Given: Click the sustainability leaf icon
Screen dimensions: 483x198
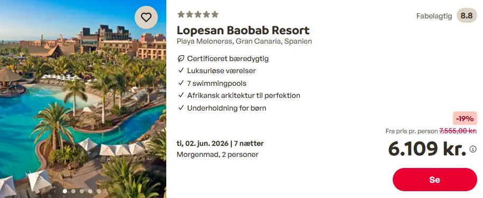Looking at the screenshot, I should click(181, 58).
